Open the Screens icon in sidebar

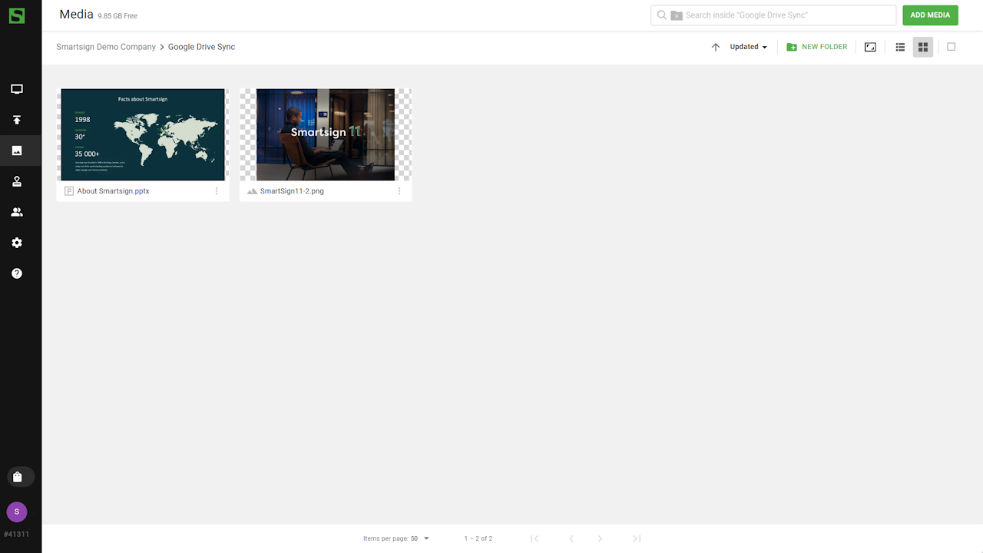(17, 89)
